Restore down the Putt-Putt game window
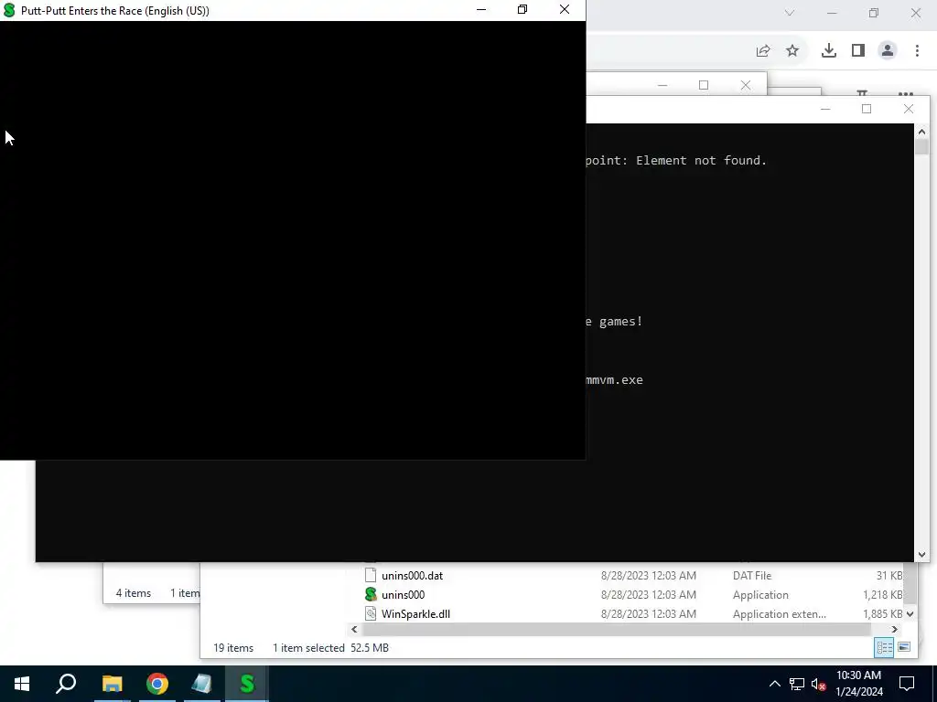 pyautogui.click(x=522, y=9)
